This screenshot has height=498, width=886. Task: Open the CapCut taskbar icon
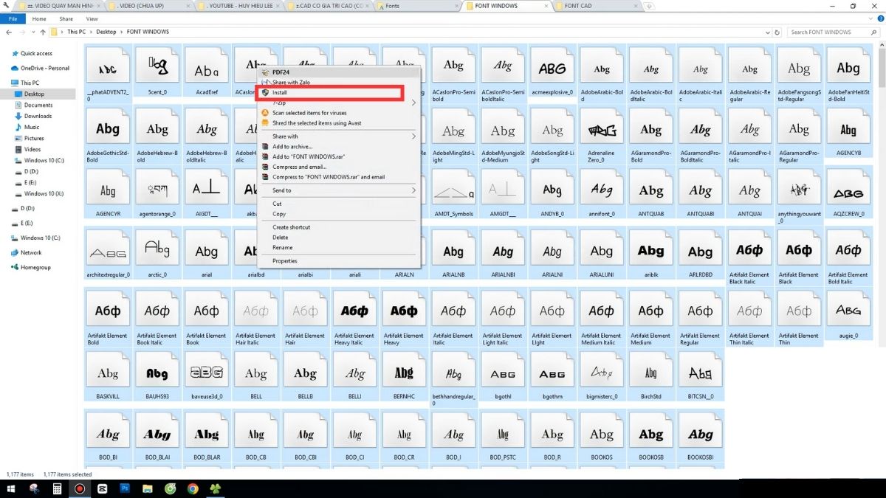(x=102, y=488)
